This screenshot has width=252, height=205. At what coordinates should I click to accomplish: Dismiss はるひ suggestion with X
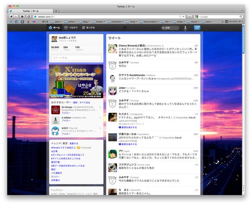tap(100, 128)
